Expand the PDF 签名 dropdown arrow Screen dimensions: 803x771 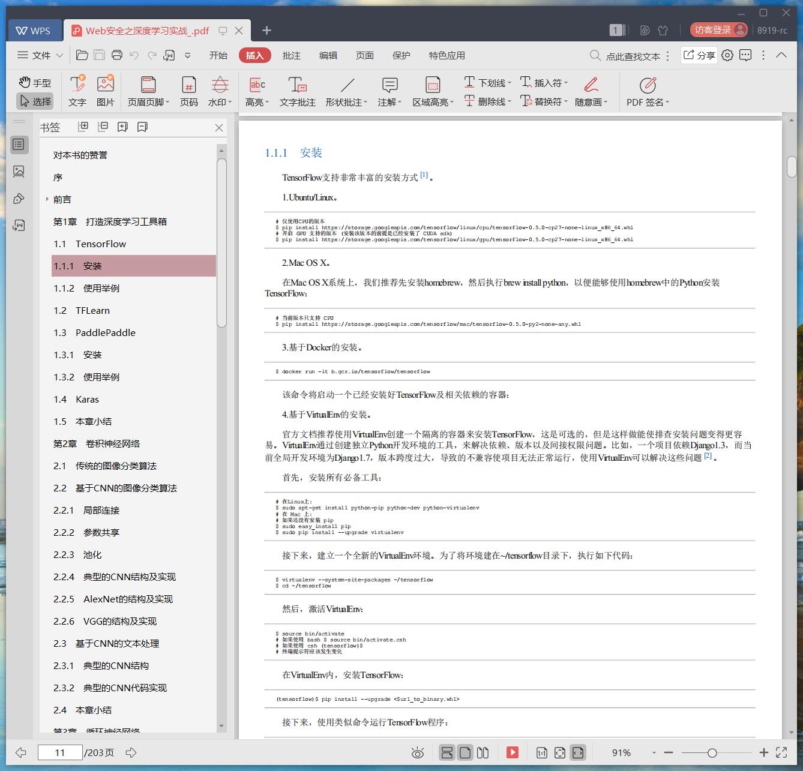point(667,103)
